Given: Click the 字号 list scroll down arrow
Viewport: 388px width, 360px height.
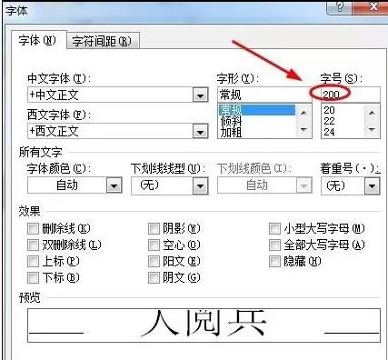Looking at the screenshot, I should click(x=372, y=130).
